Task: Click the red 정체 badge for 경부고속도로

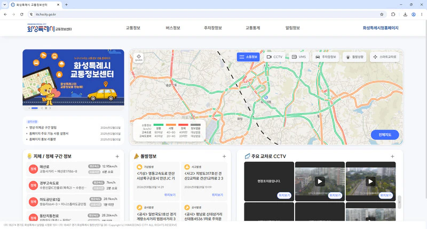Action: pyautogui.click(x=33, y=185)
